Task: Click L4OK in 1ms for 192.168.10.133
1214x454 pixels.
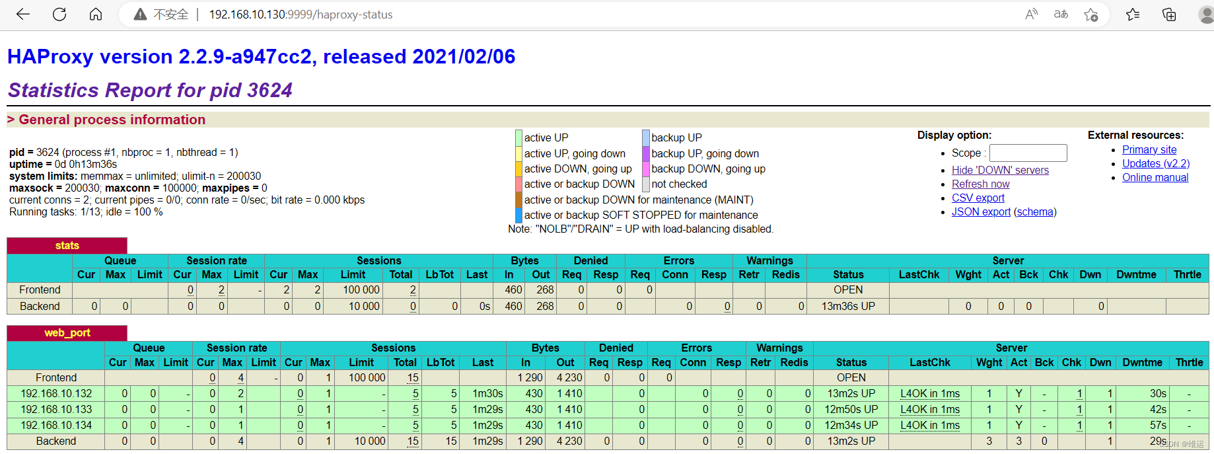Action: tap(930, 409)
